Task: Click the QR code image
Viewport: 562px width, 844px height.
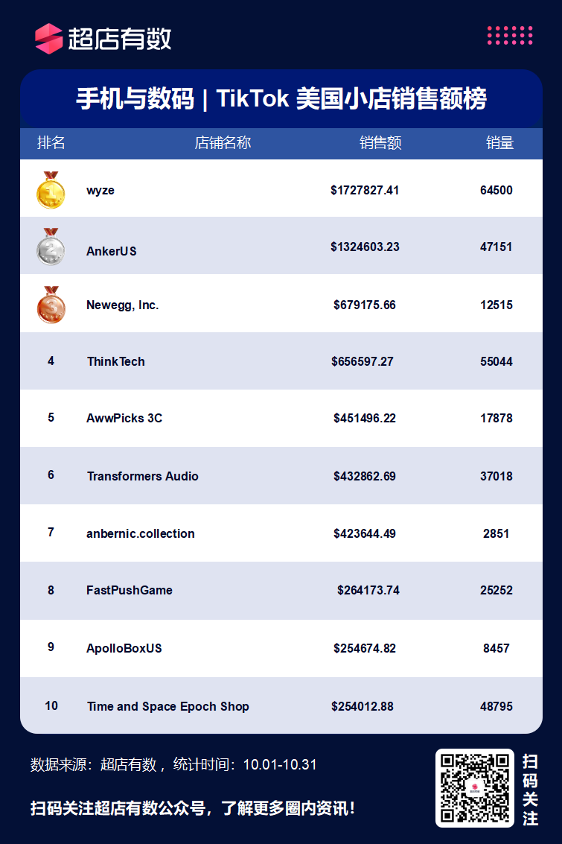Action: [x=475, y=788]
